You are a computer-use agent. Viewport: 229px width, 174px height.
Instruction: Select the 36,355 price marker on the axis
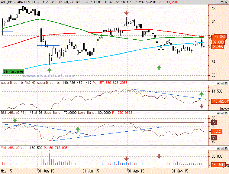pyautogui.click(x=218, y=47)
